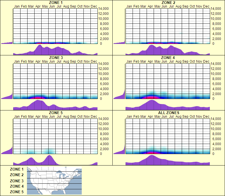
Task: Click the ALL ZONES chart title
Action: [169, 112]
